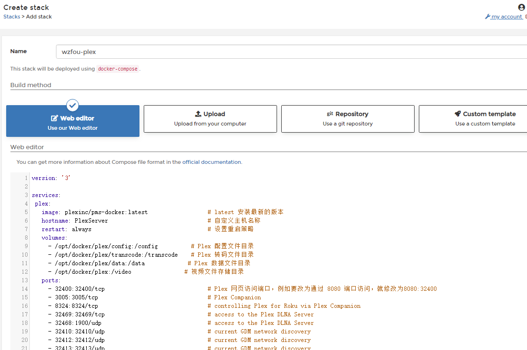Image resolution: width=527 pixels, height=350 pixels.
Task: Select the Web editor build method
Action: [73, 121]
